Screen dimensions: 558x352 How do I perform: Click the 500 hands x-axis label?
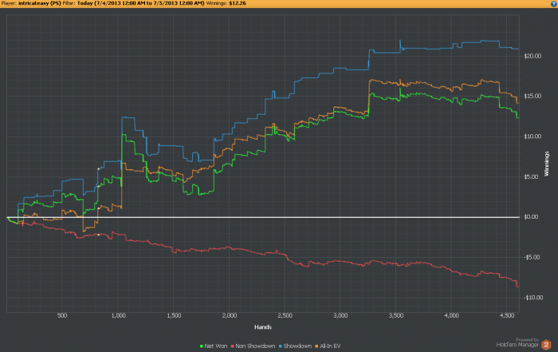coord(62,315)
